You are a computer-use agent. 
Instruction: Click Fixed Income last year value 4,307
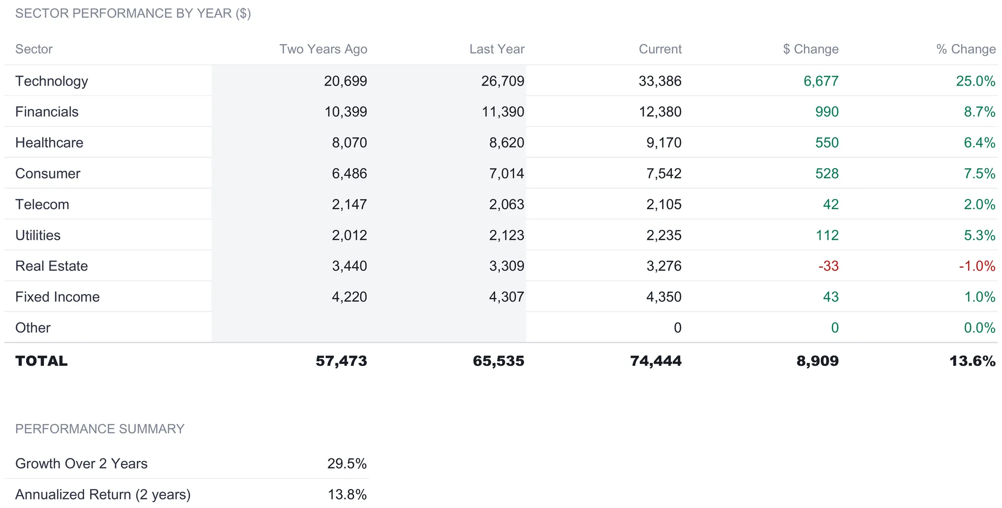507,297
